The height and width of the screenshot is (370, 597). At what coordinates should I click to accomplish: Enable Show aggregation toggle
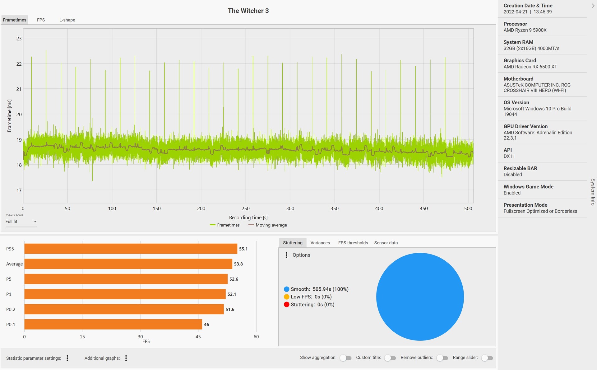click(345, 358)
